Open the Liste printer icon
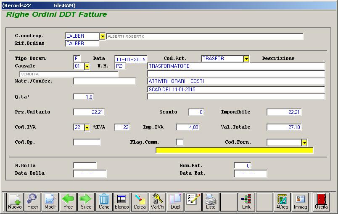This screenshot has width=338, height=214. (211, 202)
